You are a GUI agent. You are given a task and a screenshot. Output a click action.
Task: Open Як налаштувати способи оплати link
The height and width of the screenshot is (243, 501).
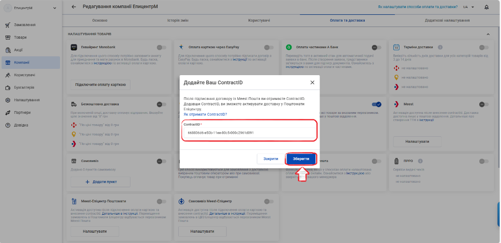pos(417,7)
